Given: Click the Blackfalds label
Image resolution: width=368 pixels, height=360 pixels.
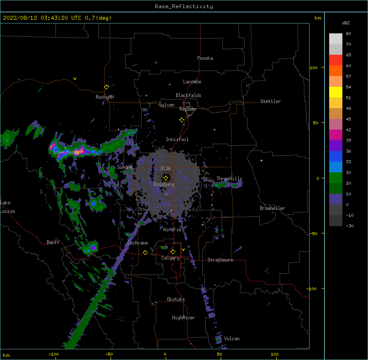Looking at the screenshot, I should pyautogui.click(x=188, y=95).
